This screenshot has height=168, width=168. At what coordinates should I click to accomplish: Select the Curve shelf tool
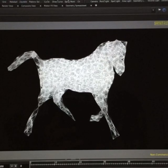[x=47, y=2]
